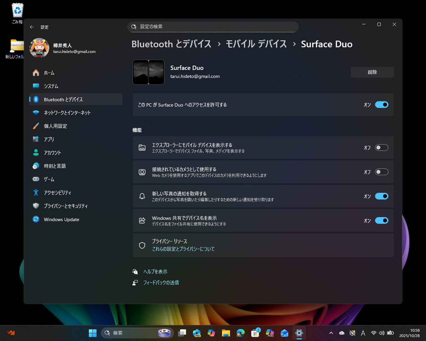This screenshot has height=341, width=426.
Task: Click the 削除 button to remove device
Action: pos(372,72)
